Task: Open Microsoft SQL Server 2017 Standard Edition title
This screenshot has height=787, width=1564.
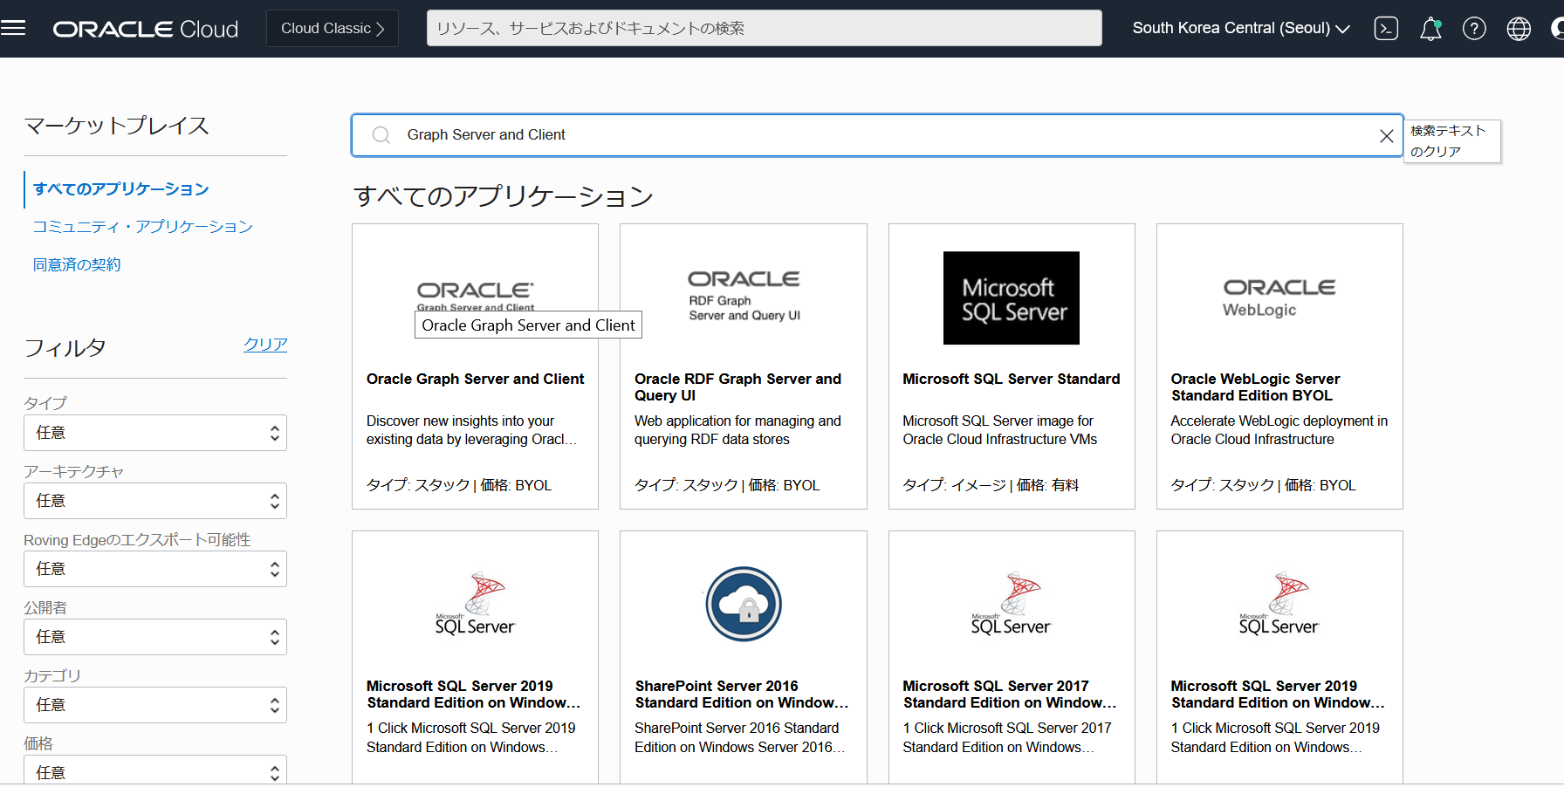Action: (1010, 695)
